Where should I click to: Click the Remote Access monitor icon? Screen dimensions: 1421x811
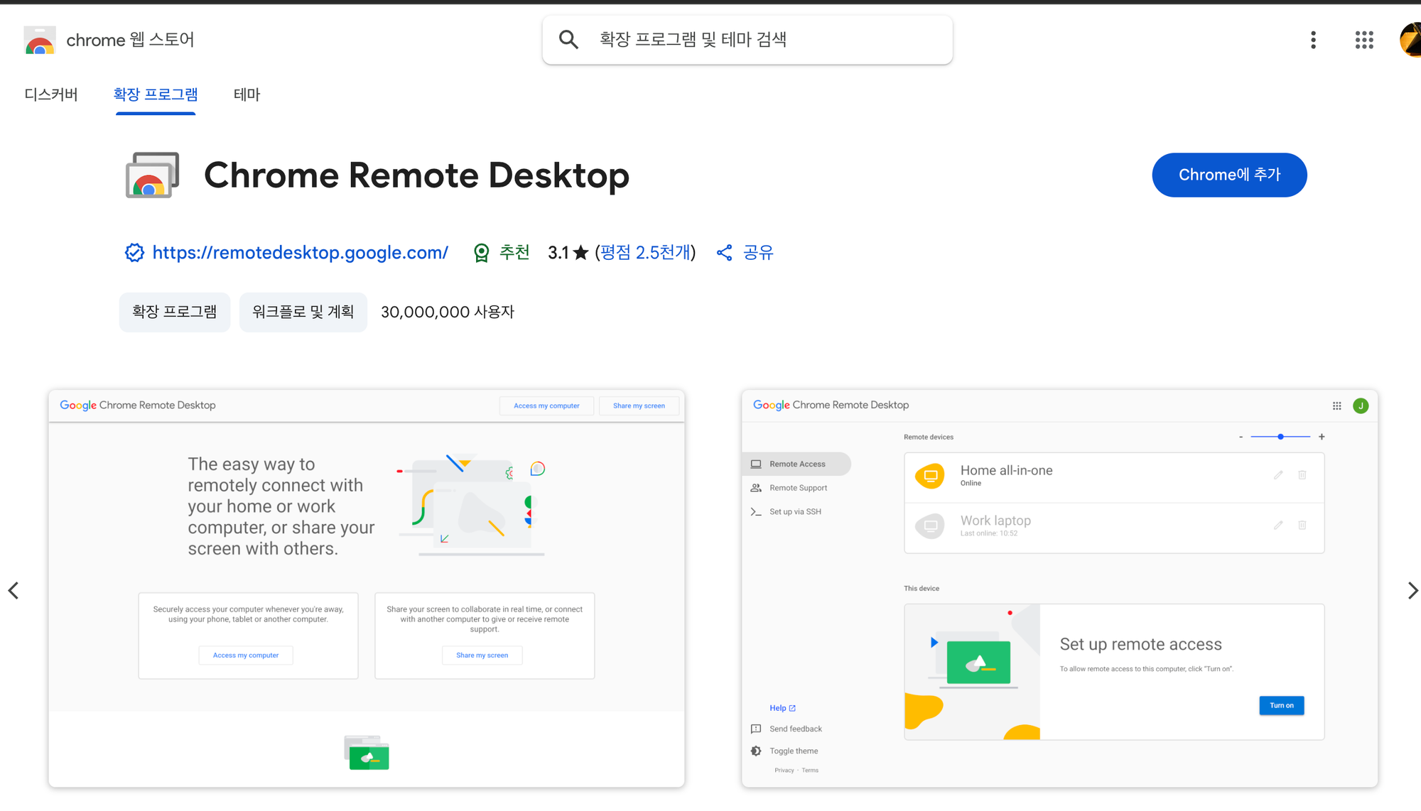756,464
